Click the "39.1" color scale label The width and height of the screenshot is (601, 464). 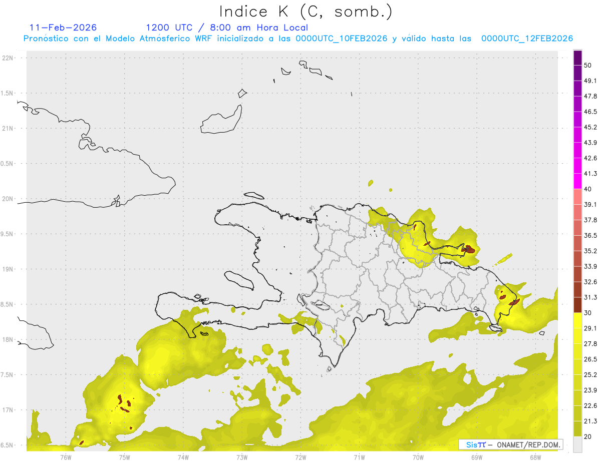tap(591, 204)
